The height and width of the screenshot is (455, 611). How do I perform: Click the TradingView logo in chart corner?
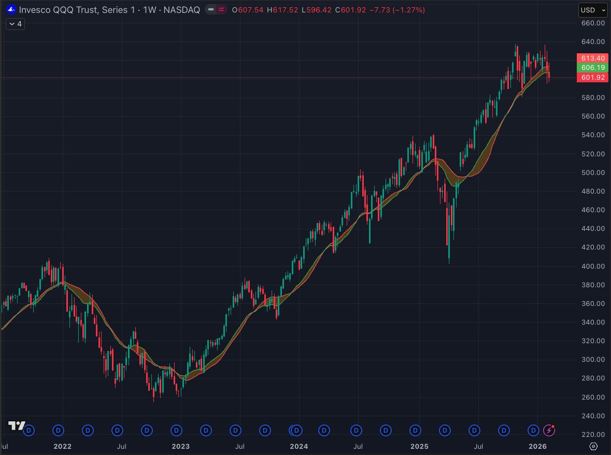pyautogui.click(x=17, y=425)
